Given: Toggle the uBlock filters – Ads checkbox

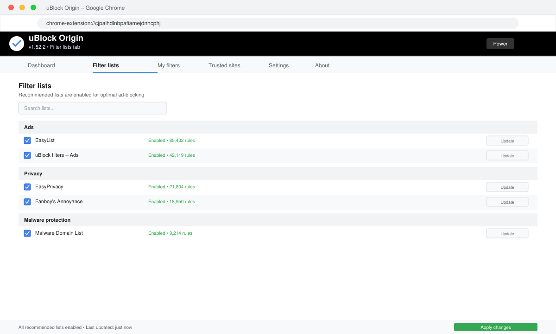Looking at the screenshot, I should point(27,155).
